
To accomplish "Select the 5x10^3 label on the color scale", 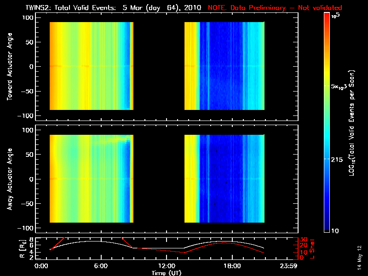I will [341, 87].
